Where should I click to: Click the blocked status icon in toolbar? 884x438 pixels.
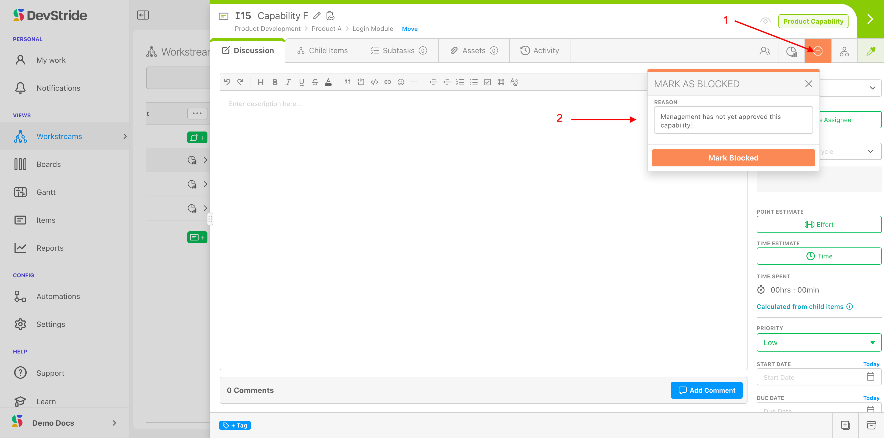[817, 51]
